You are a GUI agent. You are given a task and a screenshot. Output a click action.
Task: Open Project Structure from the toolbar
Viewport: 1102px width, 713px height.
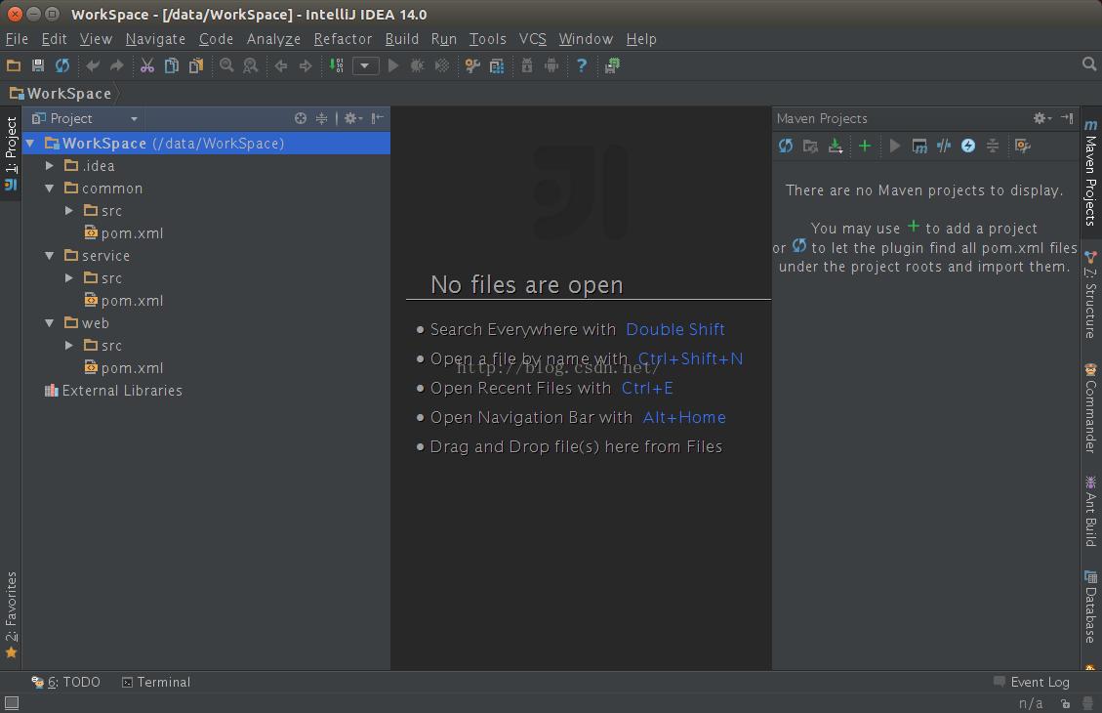[497, 65]
